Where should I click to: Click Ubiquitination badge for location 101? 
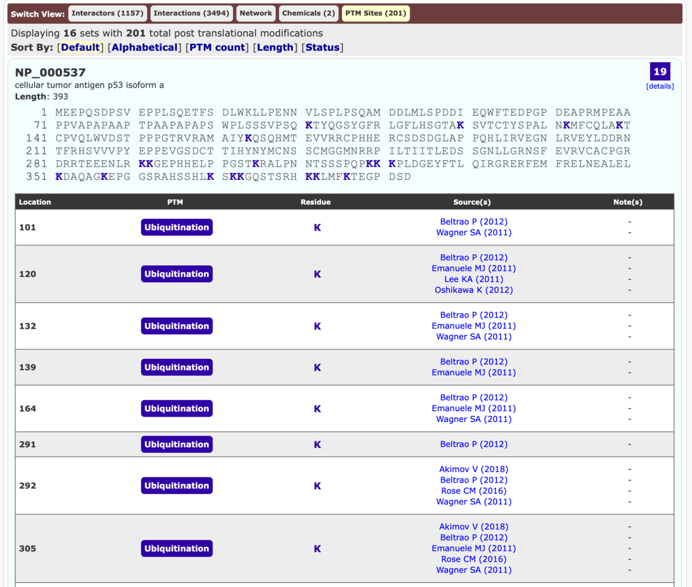(x=177, y=227)
